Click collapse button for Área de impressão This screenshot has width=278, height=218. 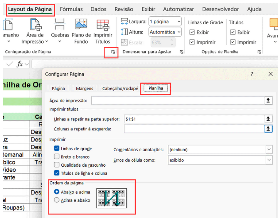(268, 101)
